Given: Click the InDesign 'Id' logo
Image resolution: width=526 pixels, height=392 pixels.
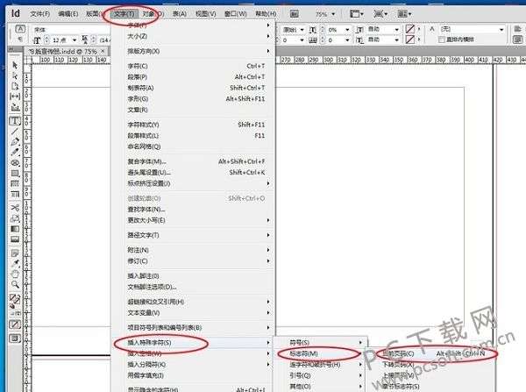Looking at the screenshot, I should click(16, 13).
